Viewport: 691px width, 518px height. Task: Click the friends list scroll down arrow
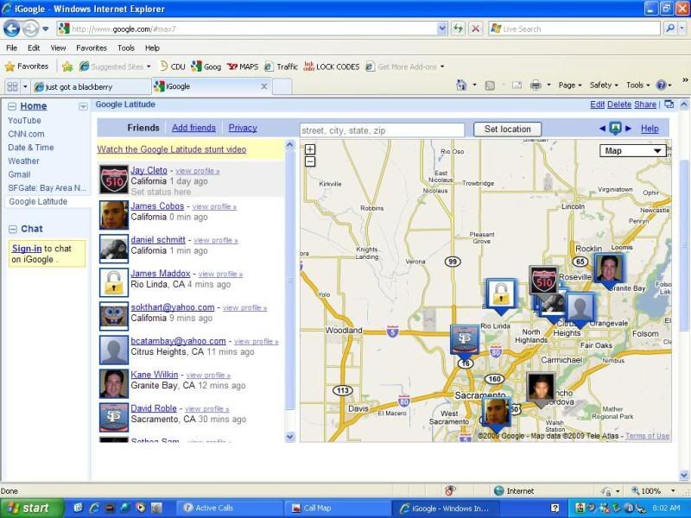pos(289,437)
